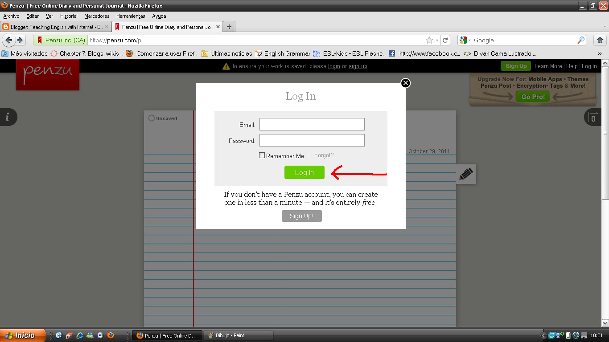Expand the bookmarks toolbar overflow chevron
This screenshot has width=609, height=342.
pyautogui.click(x=600, y=53)
